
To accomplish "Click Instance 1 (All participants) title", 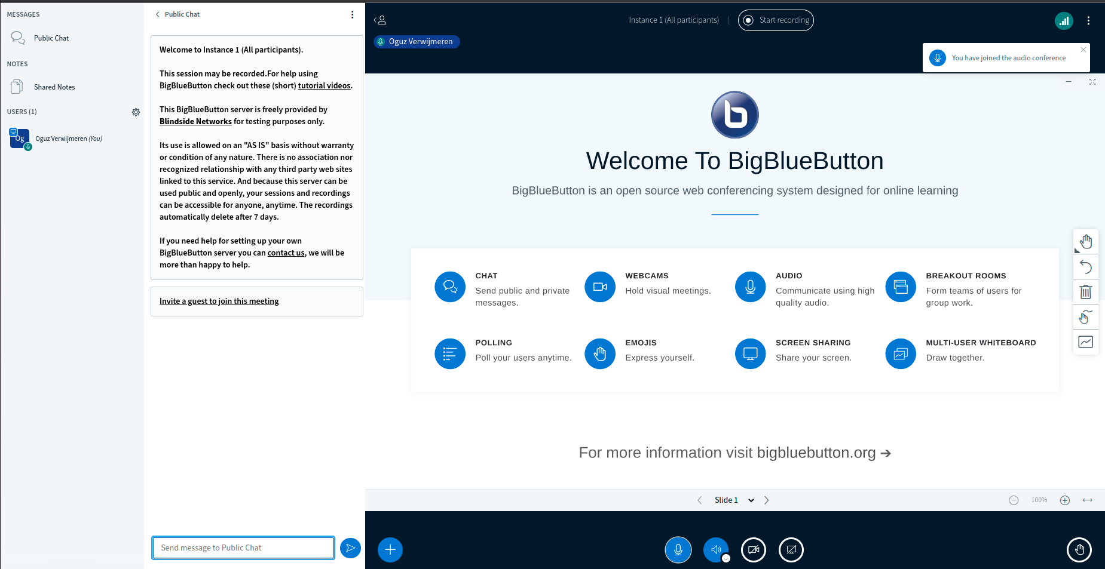I will (674, 20).
